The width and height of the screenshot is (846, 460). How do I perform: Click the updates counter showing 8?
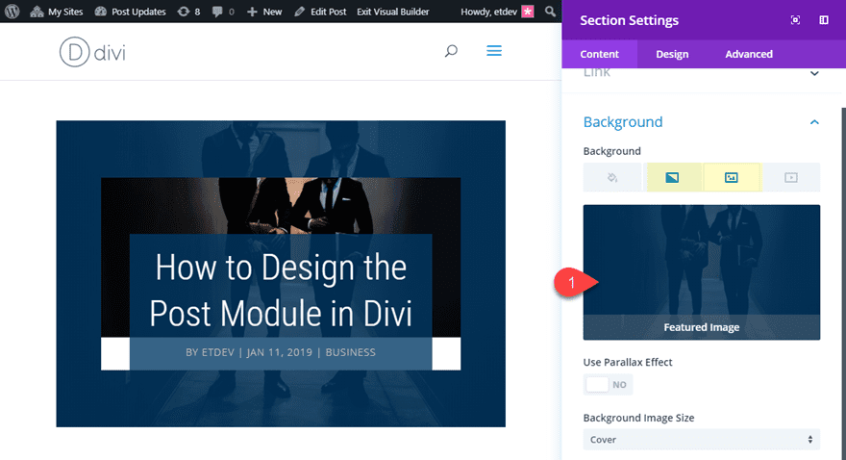188,12
